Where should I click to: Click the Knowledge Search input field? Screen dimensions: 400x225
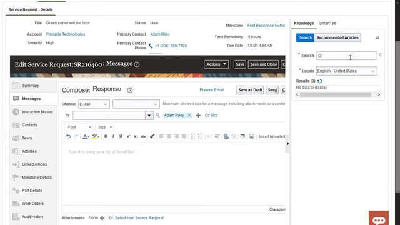coord(346,56)
